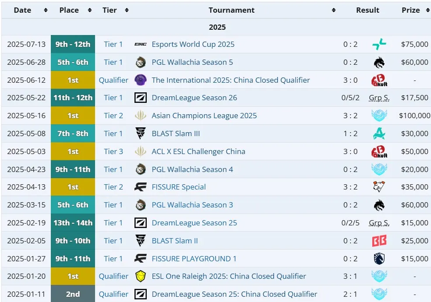The image size is (431, 302).
Task: Open the Asian Champions League 2025 link
Action: [x=204, y=116]
